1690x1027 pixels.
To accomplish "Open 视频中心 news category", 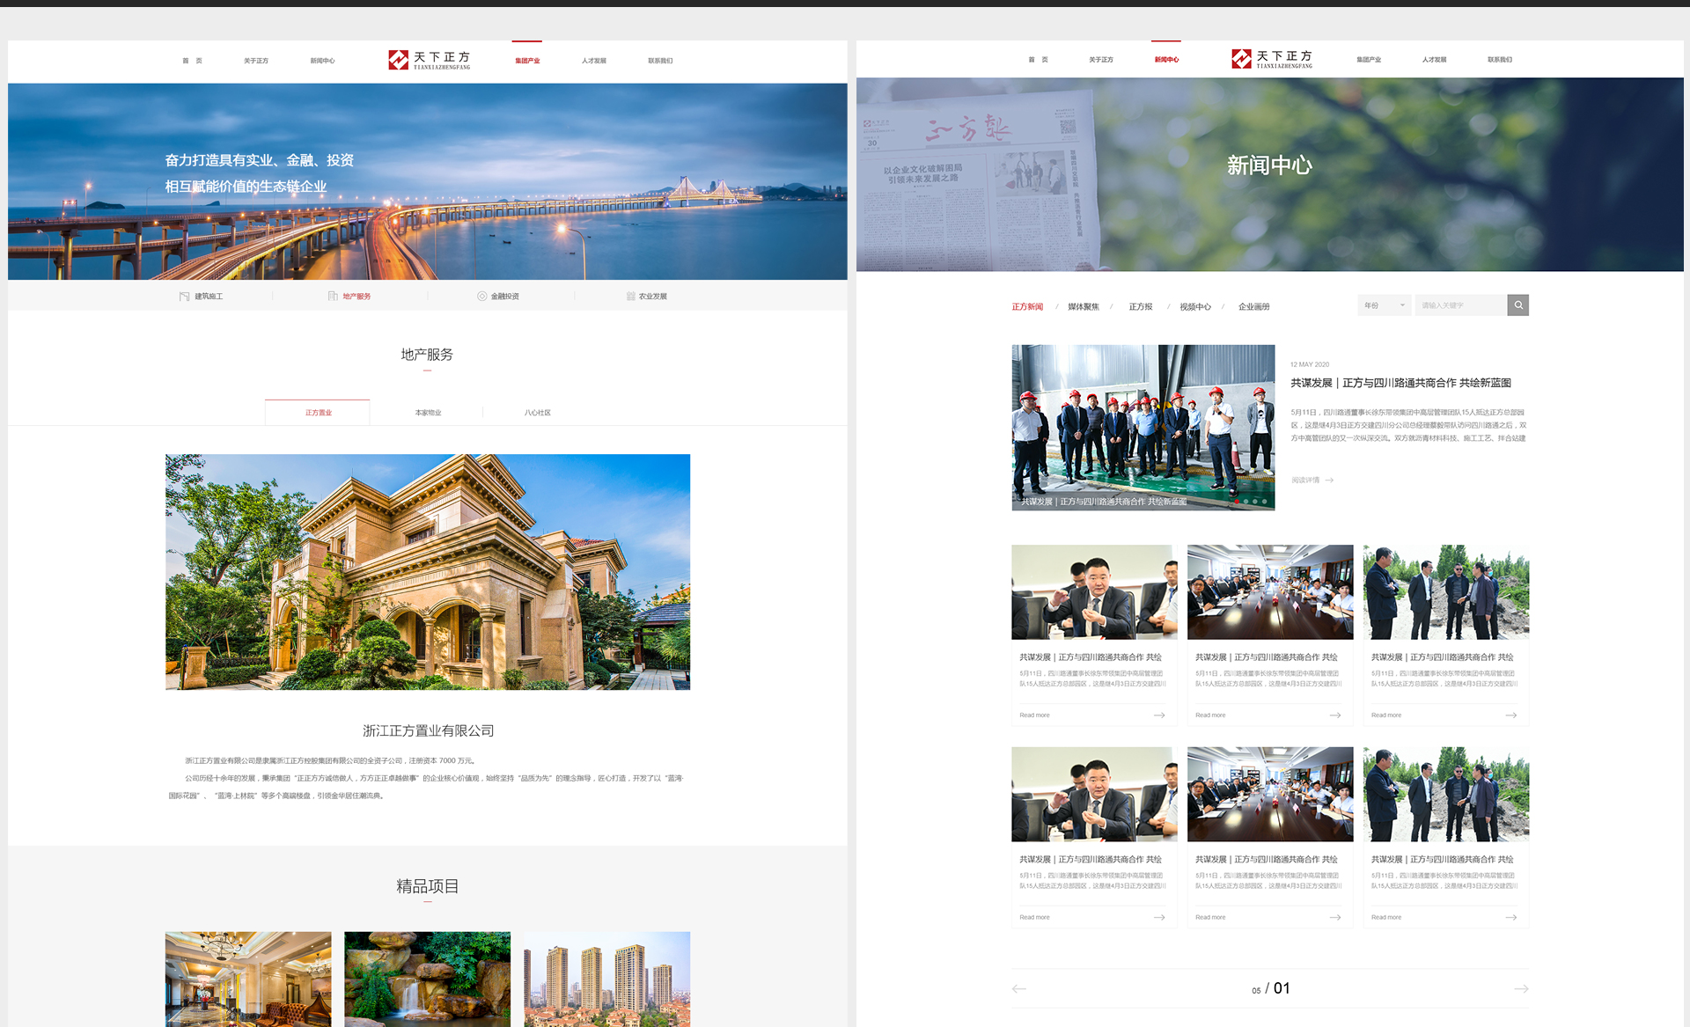I will [1194, 307].
